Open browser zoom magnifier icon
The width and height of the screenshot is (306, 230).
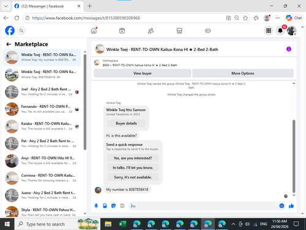click(x=237, y=18)
